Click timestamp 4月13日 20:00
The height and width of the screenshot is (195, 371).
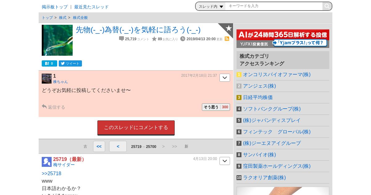(x=205, y=159)
